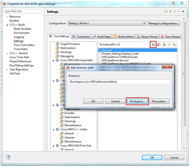192x167 pixels.
Task: Click the Manage Configurations button
Action: pyautogui.click(x=164, y=24)
